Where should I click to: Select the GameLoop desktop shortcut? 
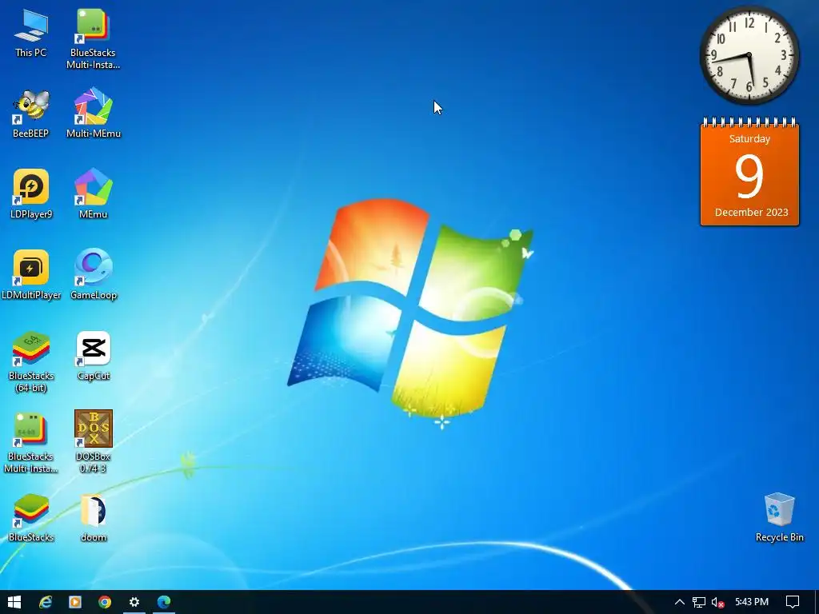coord(93,275)
